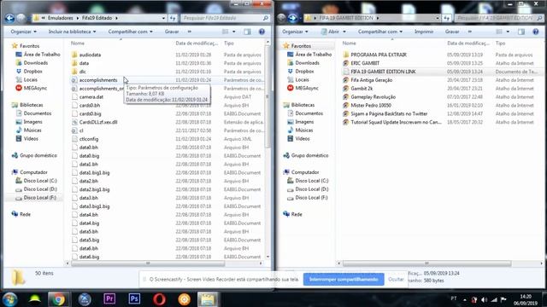Select Músicas in right window sidebar
The height and width of the screenshot is (307, 547).
click(304, 130)
